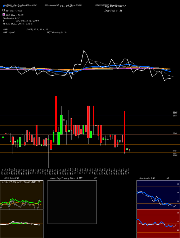
Task: Click the 'Avg Vol: 0.001 M' text
Action: coord(115,6)
